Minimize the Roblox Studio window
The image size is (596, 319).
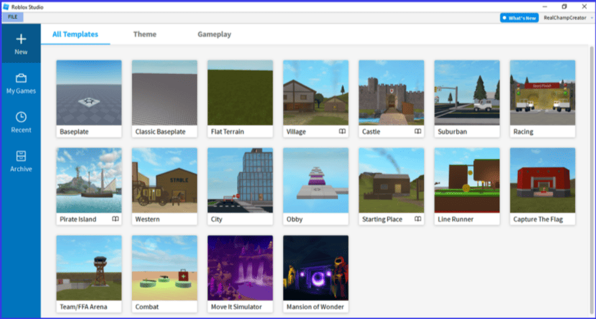pyautogui.click(x=545, y=7)
